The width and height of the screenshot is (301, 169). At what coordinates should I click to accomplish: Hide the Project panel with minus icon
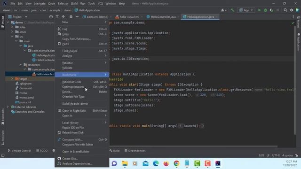click(77, 17)
